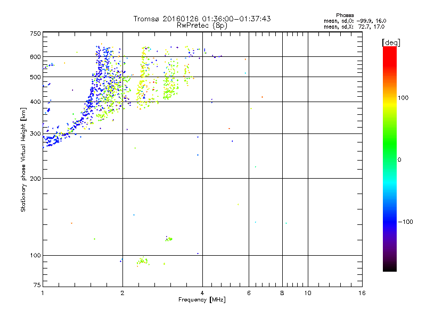This screenshot has width=426, height=319.
Task: Click the plot title 'Tromsø 20160126 01:36:00-01:37:43'
Action: (x=202, y=19)
